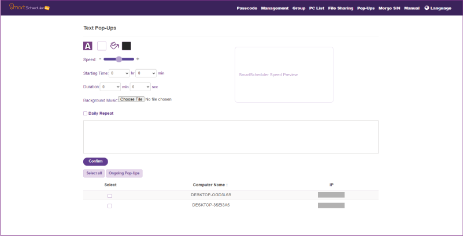Click the Ongoing Pop-Ups button
This screenshot has height=236, width=463.
(124, 173)
